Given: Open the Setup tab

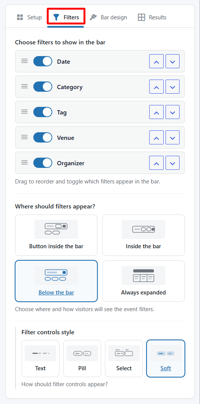Looking at the screenshot, I should [29, 17].
